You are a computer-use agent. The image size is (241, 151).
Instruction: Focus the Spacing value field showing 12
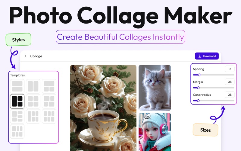coord(230,69)
